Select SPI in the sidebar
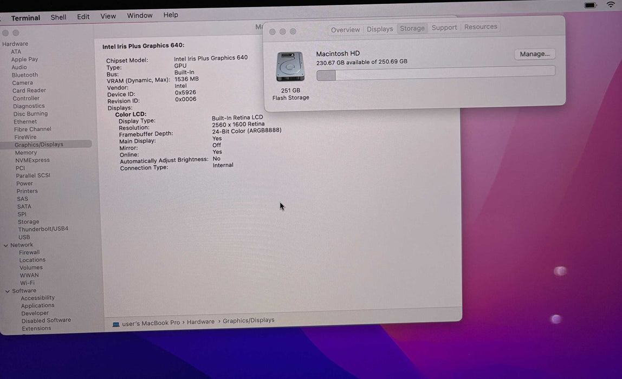 click(x=22, y=214)
